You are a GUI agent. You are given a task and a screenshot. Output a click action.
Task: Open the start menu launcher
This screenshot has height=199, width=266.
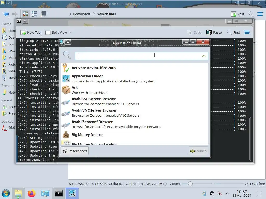pyautogui.click(x=6, y=193)
